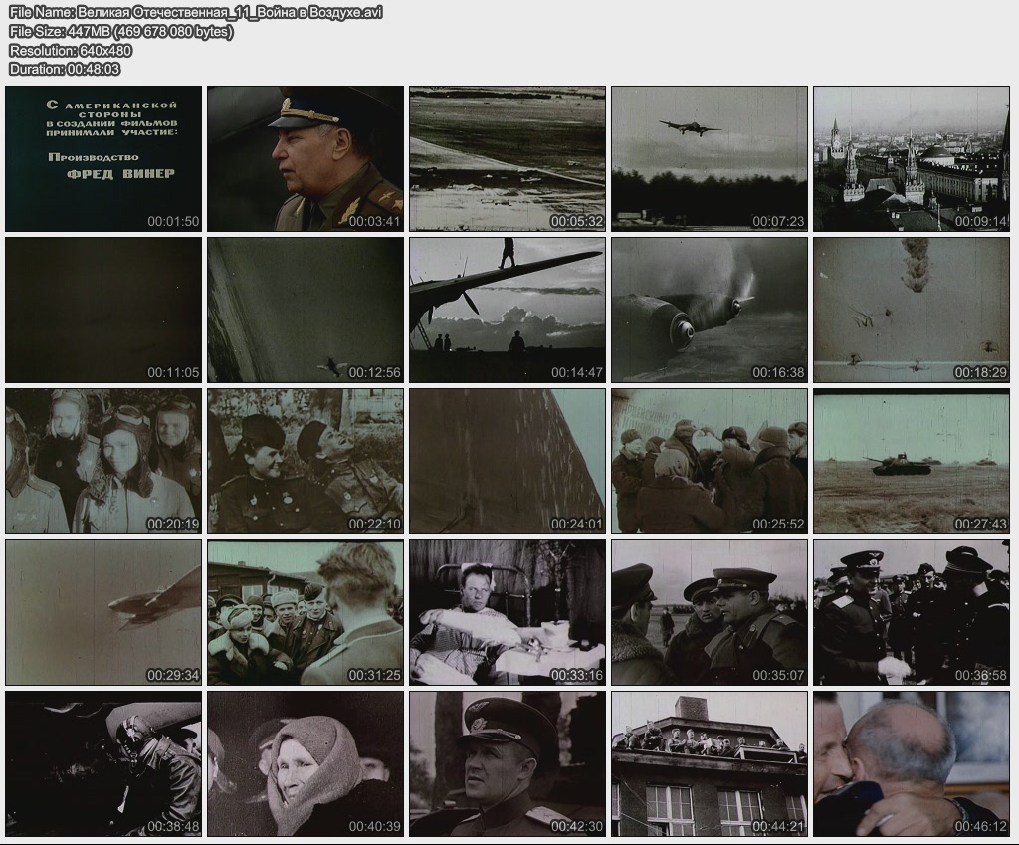Open the embracing men thumbnail at 00:46:12
This screenshot has width=1019, height=845.
click(912, 763)
